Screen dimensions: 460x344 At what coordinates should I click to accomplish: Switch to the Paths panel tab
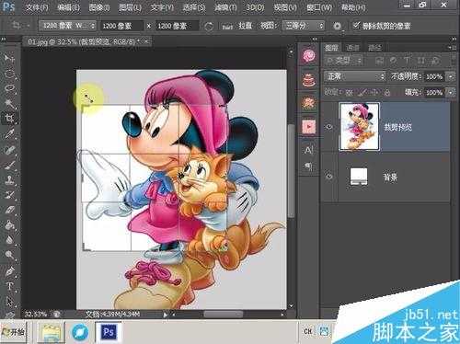pyautogui.click(x=374, y=48)
